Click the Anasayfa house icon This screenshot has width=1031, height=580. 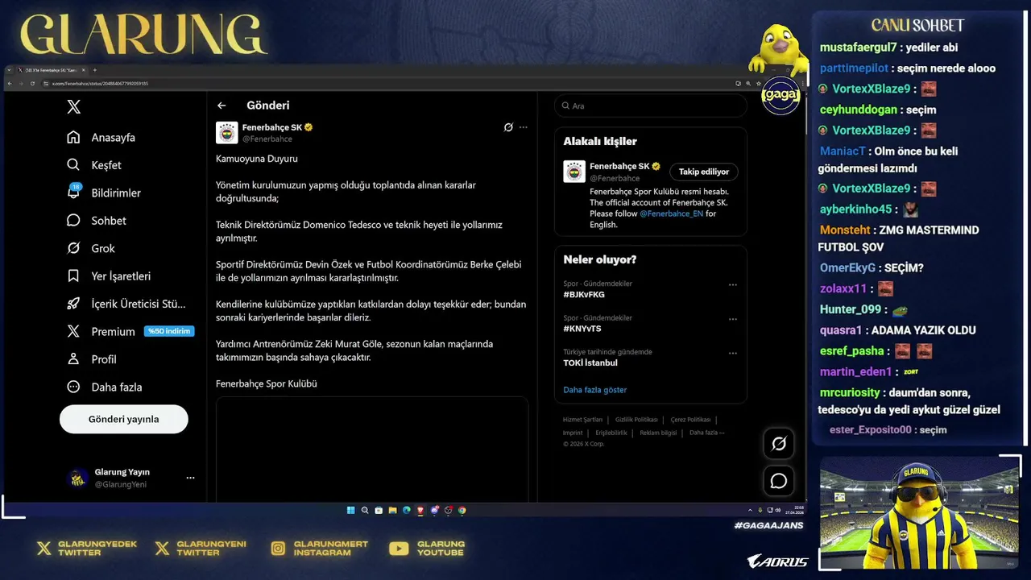(x=73, y=137)
